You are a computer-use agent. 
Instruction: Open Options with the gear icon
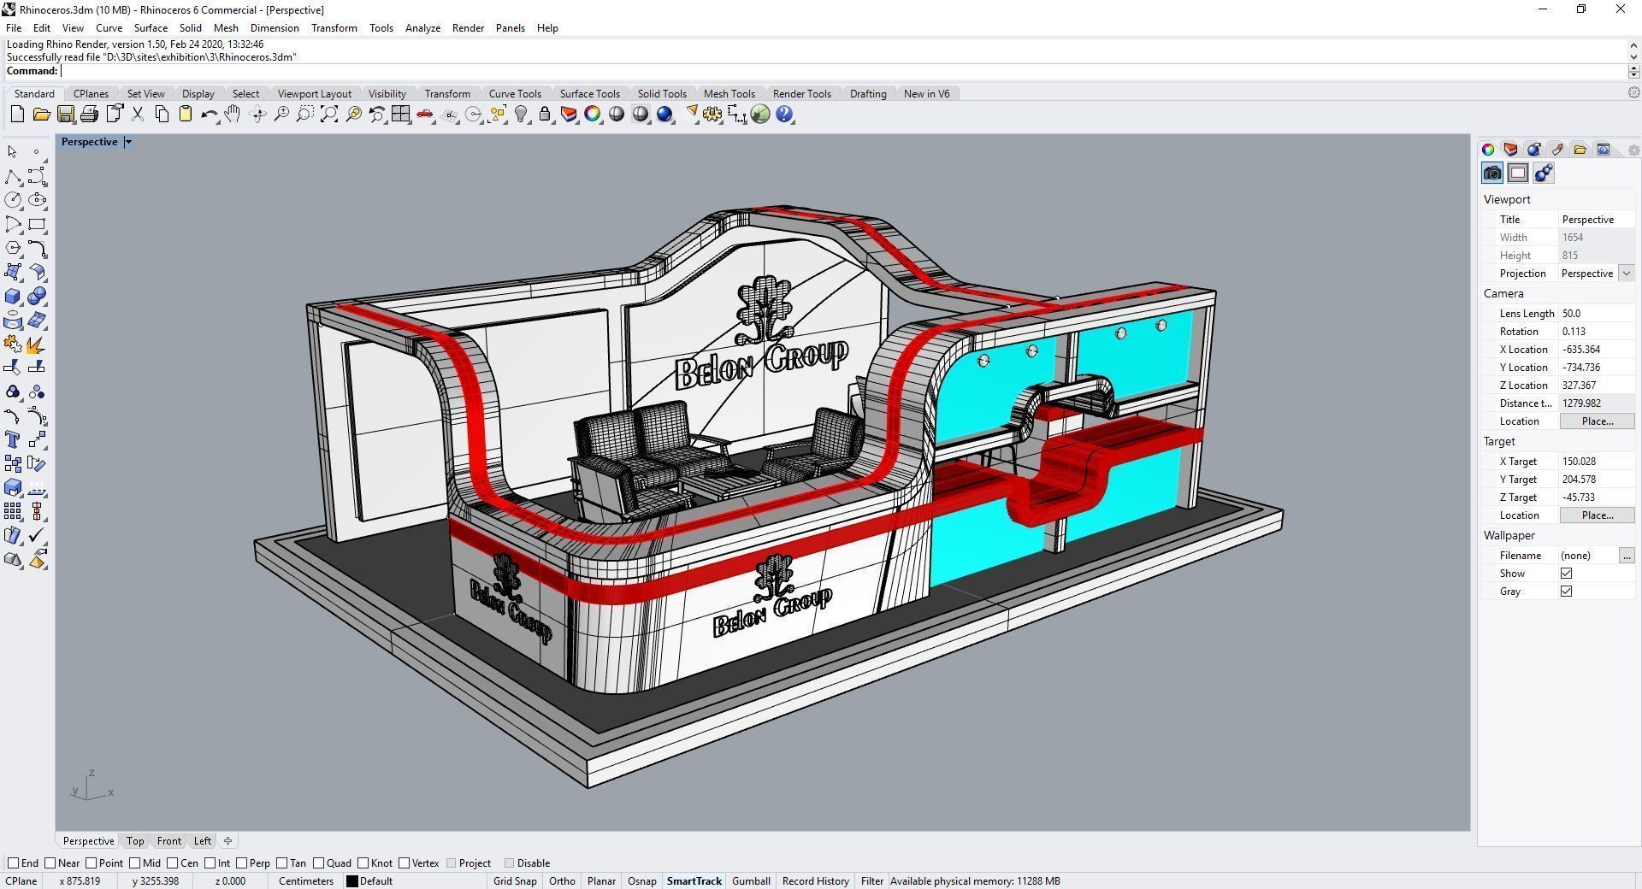click(x=712, y=115)
